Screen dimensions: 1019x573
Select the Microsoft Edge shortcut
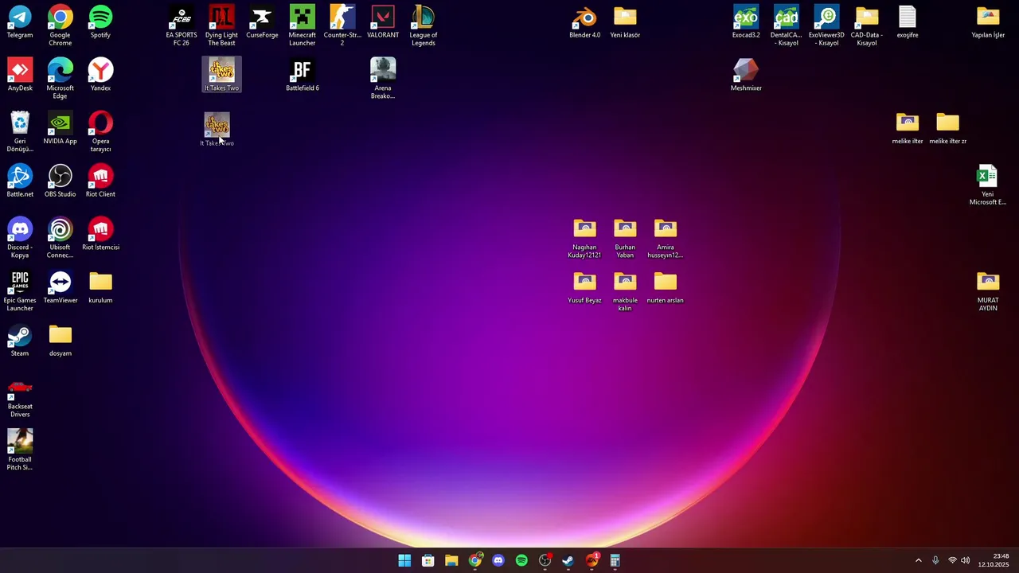tap(61, 79)
